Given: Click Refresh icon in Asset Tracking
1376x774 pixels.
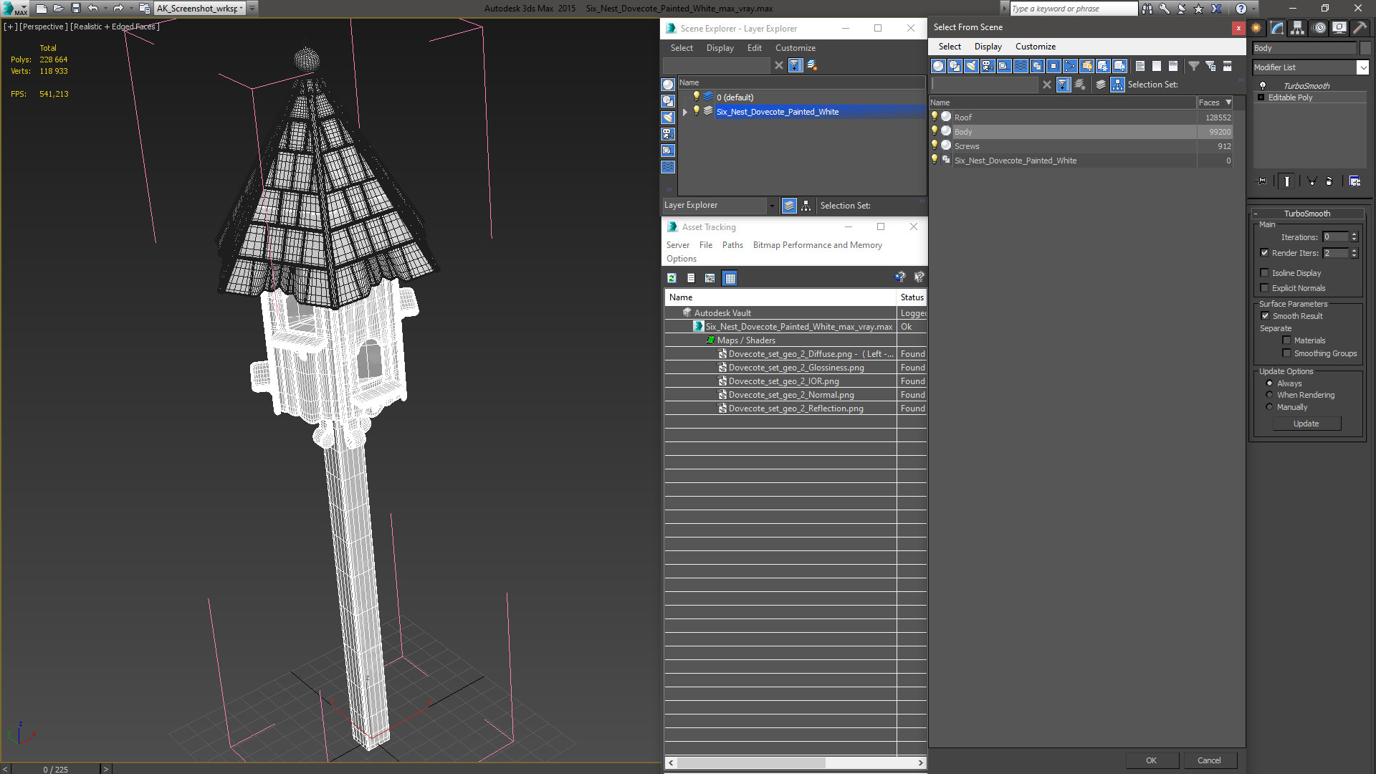Looking at the screenshot, I should point(672,278).
